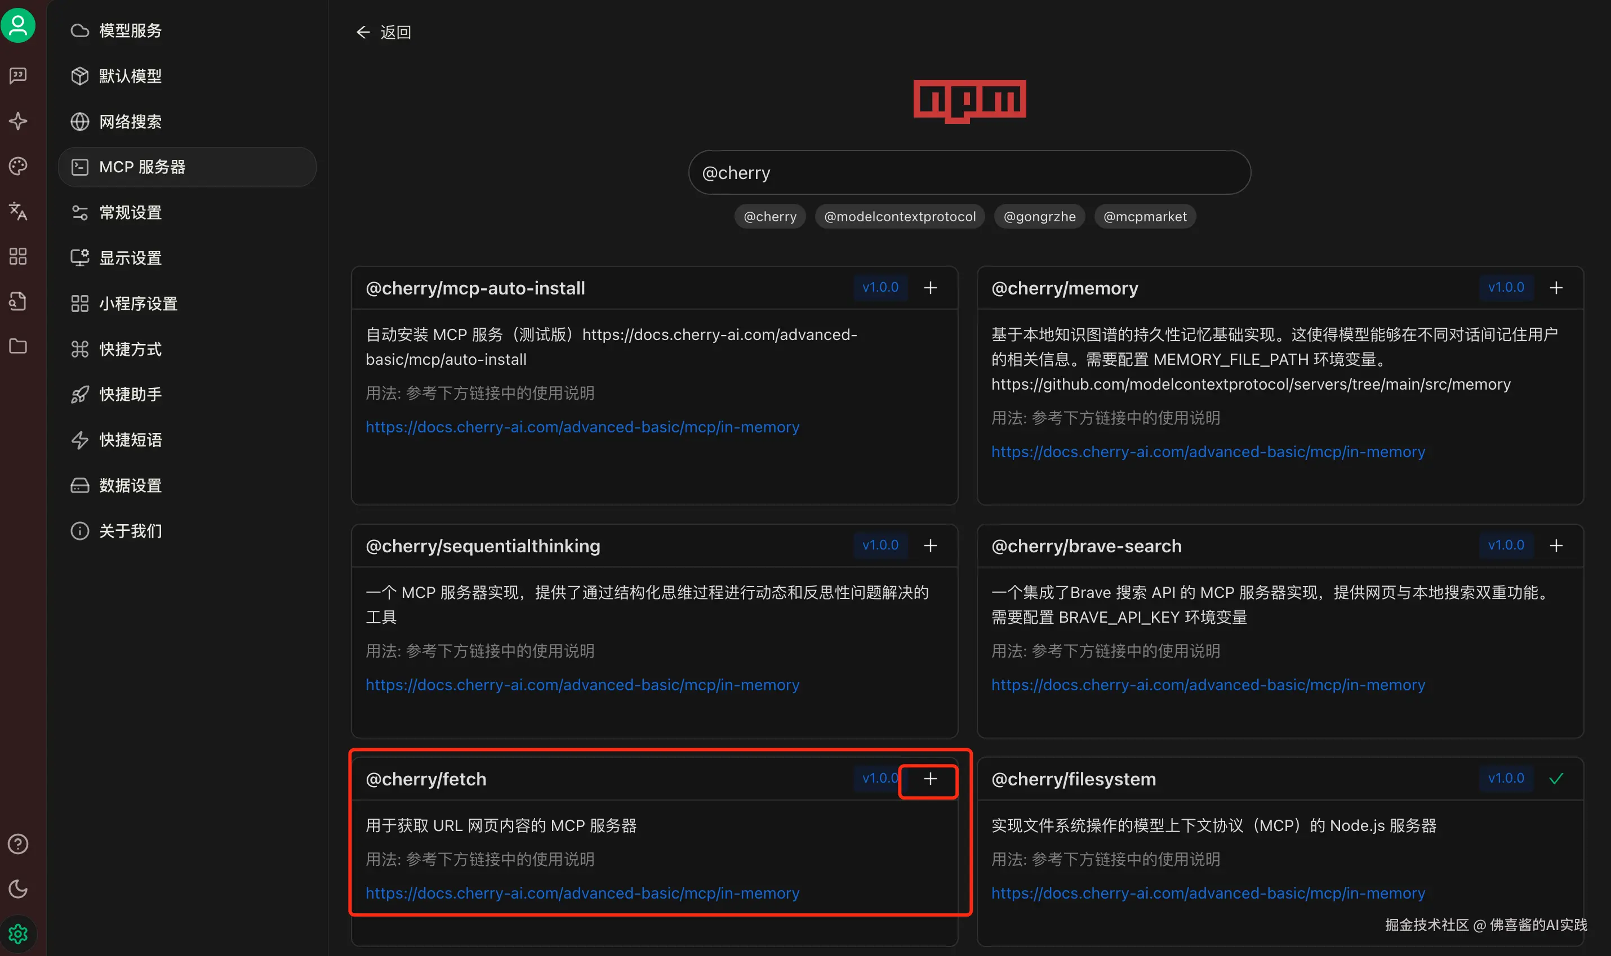Click installed checkmark on @cherry/filesystem

[x=1556, y=779]
